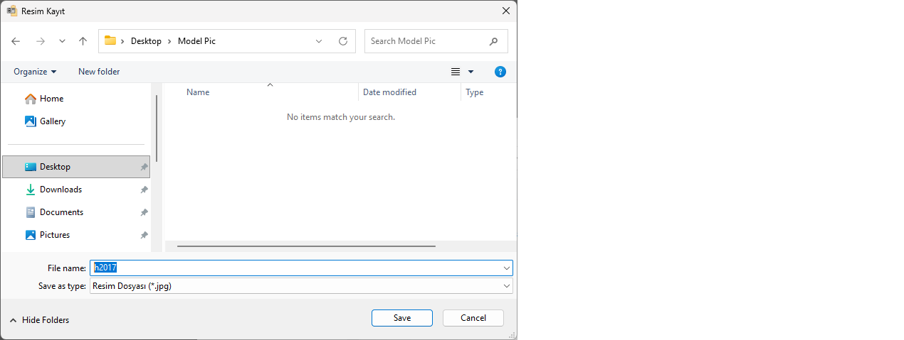This screenshot has width=904, height=340.
Task: Expand the File name suggestions dropdown
Action: [x=506, y=268]
